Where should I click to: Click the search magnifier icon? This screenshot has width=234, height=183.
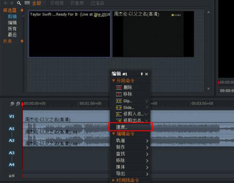[x=19, y=3]
